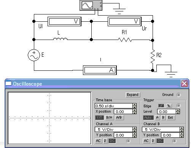Increase time base with the up stepper arrow
This screenshot has width=191, height=148.
134,105
